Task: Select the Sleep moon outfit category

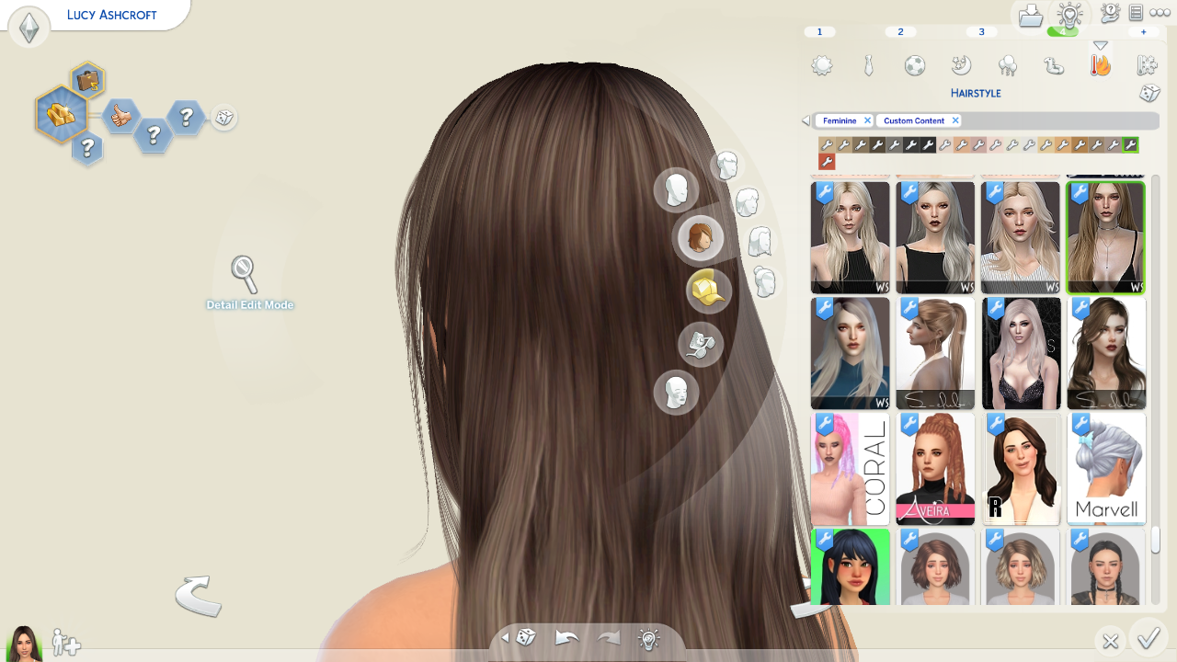Action: 961,65
